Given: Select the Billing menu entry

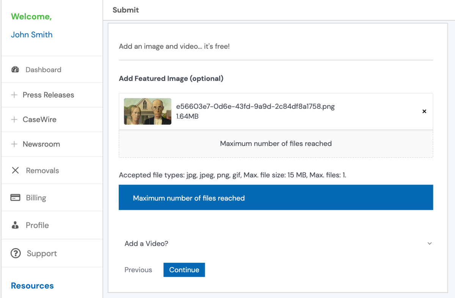Looking at the screenshot, I should [x=36, y=197].
